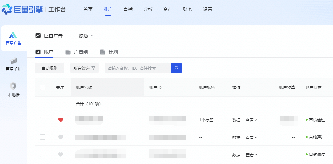Click the 账户预算 column header
Image resolution: width=333 pixels, height=164 pixels.
(287, 87)
